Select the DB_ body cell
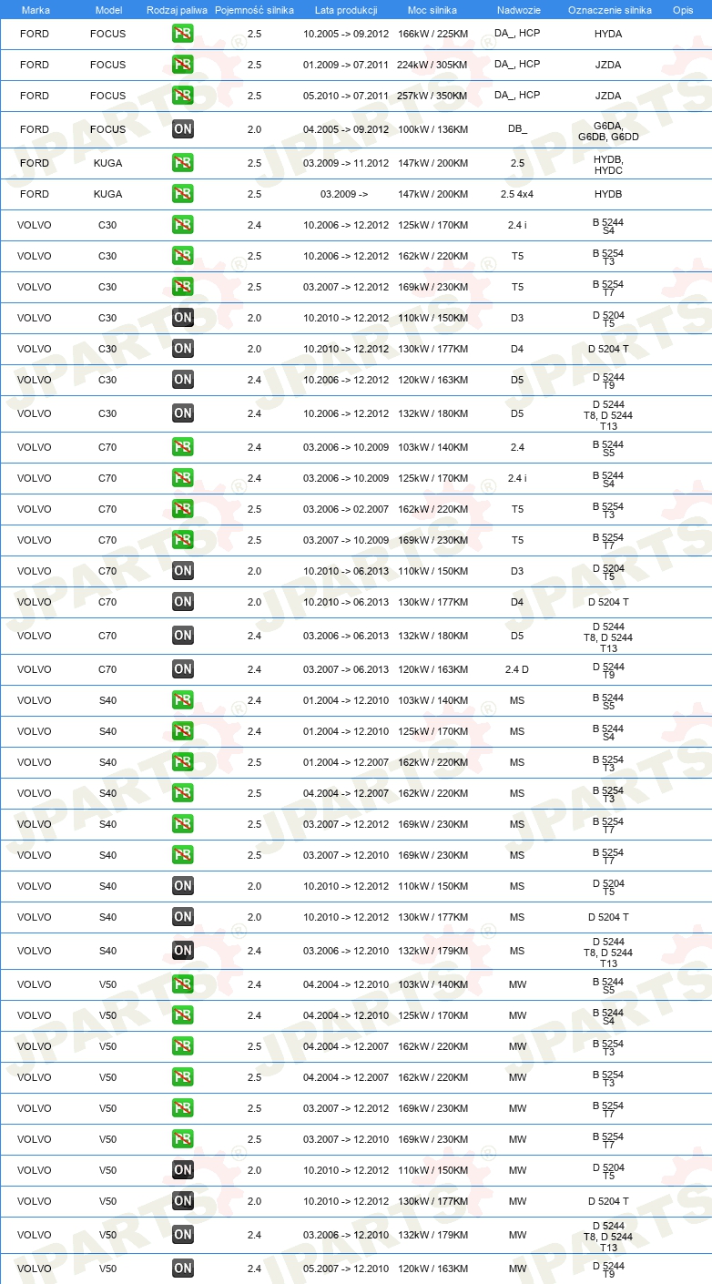This screenshot has width=712, height=1284. (517, 129)
